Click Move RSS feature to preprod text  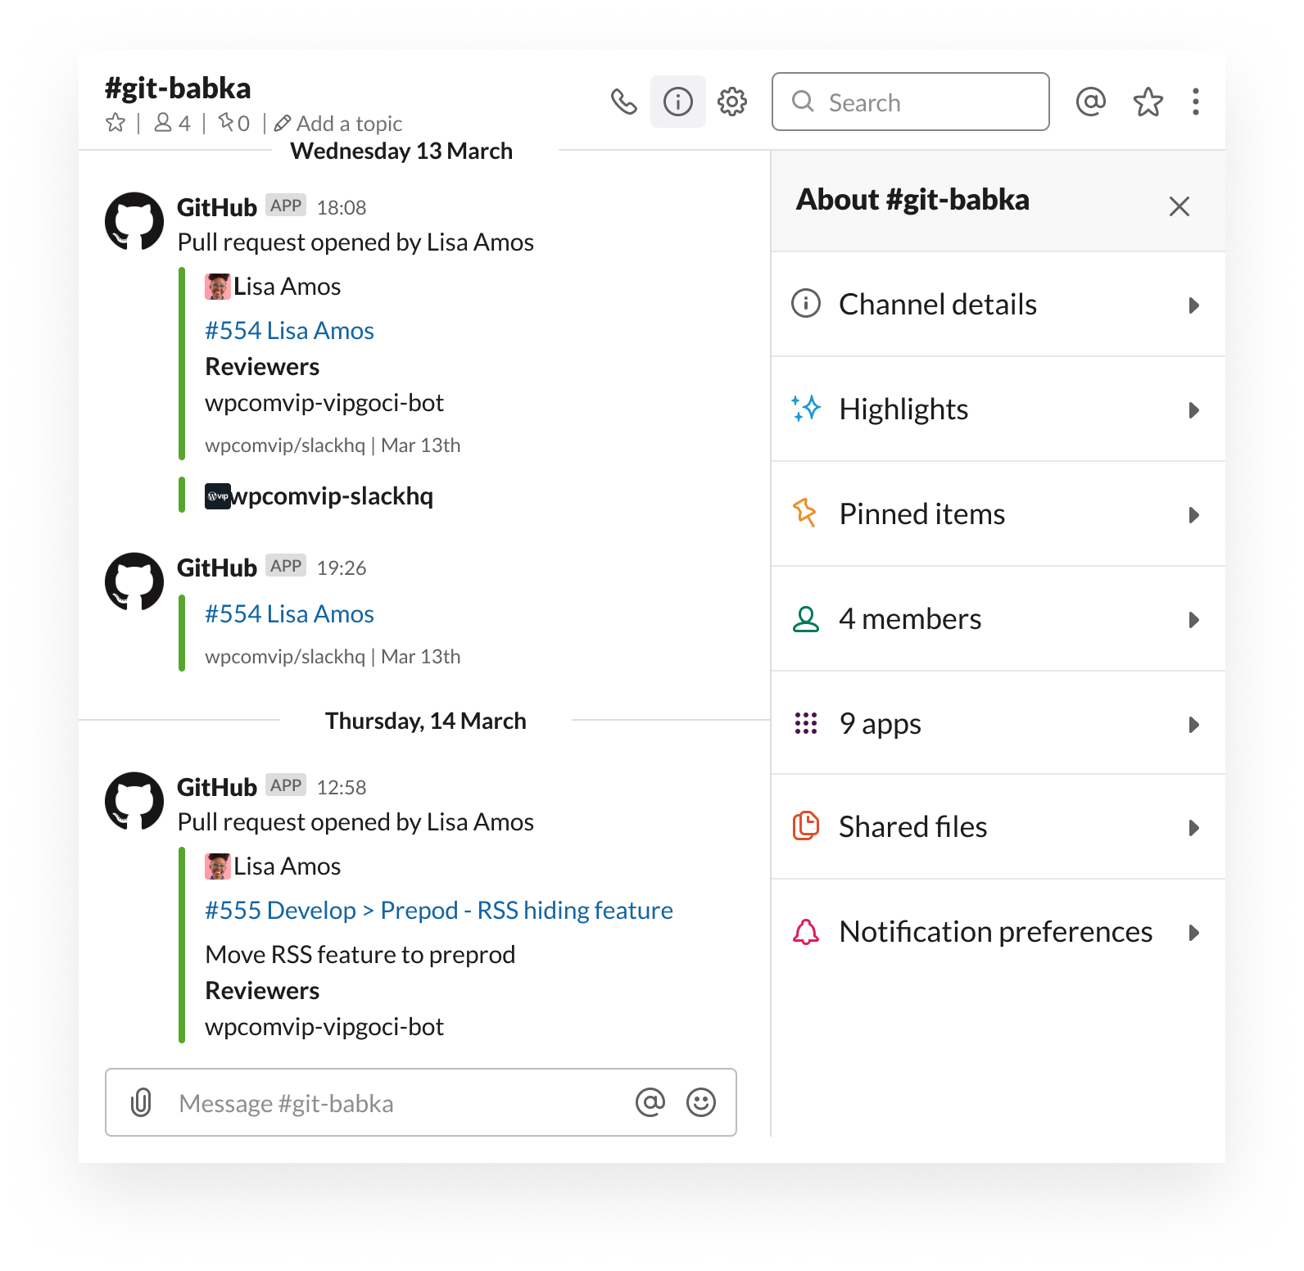[x=360, y=955]
